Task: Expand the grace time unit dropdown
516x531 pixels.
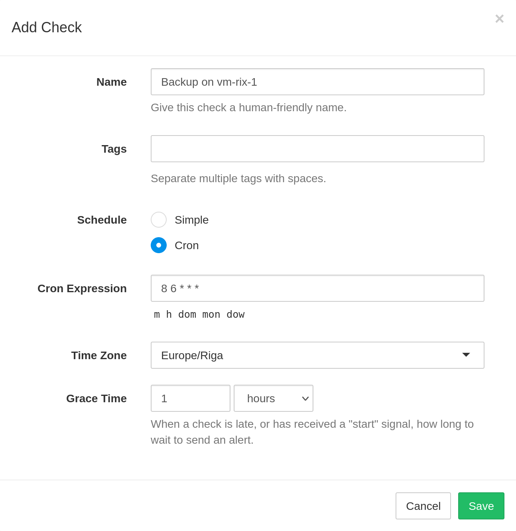Action: 274,398
